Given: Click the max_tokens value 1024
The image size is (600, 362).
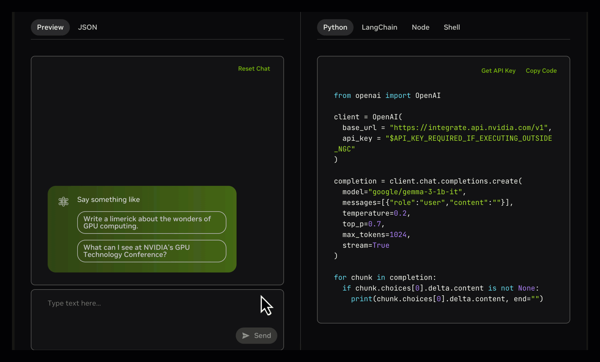Looking at the screenshot, I should (398, 235).
